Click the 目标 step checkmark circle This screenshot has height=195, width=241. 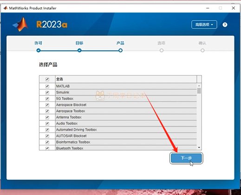79,50
